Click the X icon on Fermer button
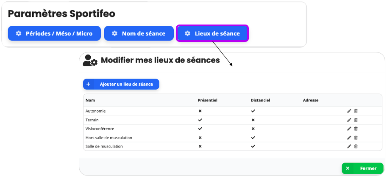 (x=348, y=168)
